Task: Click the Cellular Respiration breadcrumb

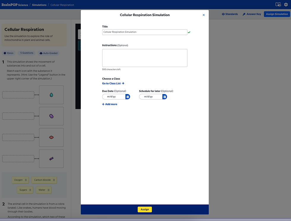Action: (x=62, y=5)
